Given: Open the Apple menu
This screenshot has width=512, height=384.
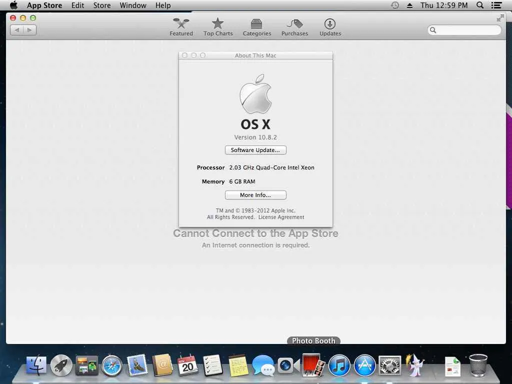Looking at the screenshot, I should click(13, 5).
